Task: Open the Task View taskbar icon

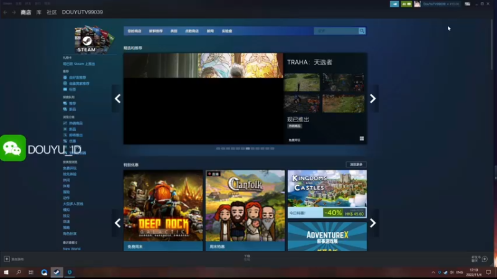Action: [x=31, y=272]
